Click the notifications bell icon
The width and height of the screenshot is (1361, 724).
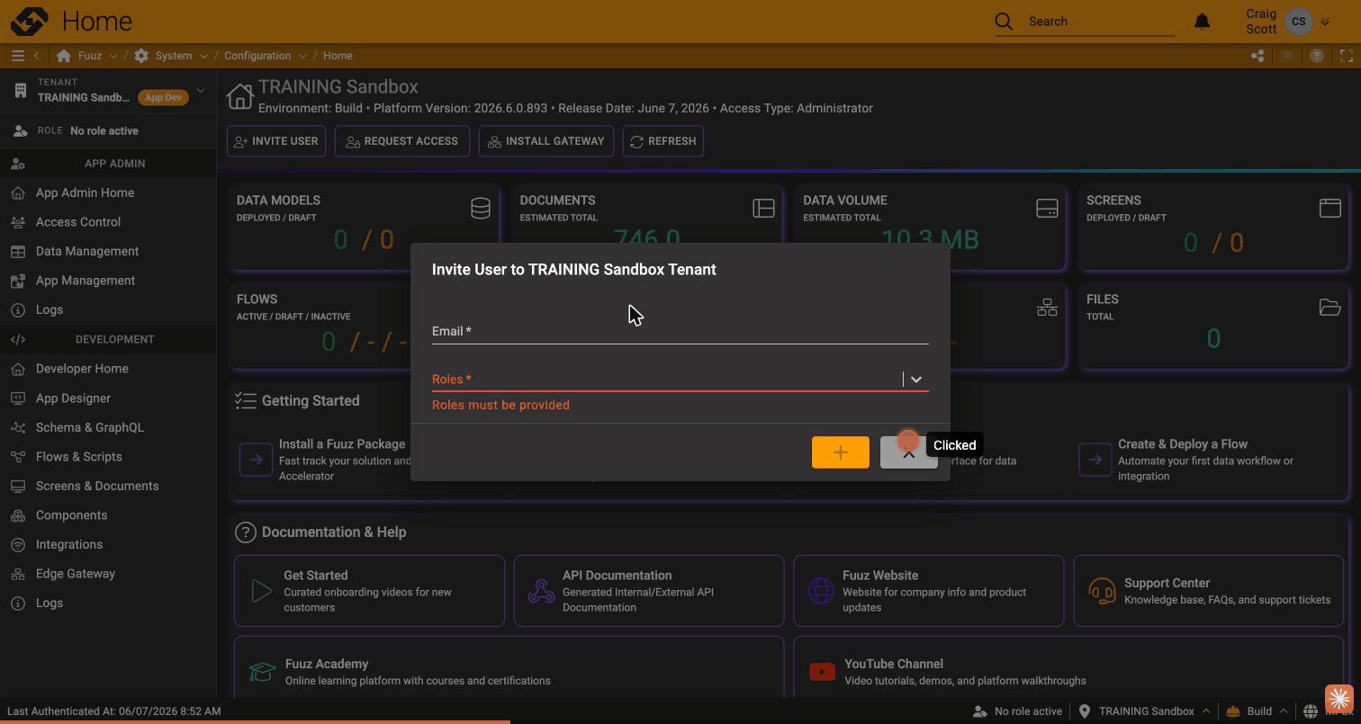click(1202, 21)
